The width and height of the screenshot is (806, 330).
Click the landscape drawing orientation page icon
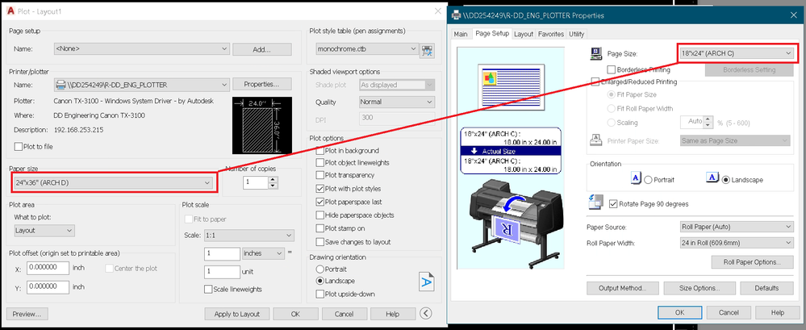(x=427, y=280)
